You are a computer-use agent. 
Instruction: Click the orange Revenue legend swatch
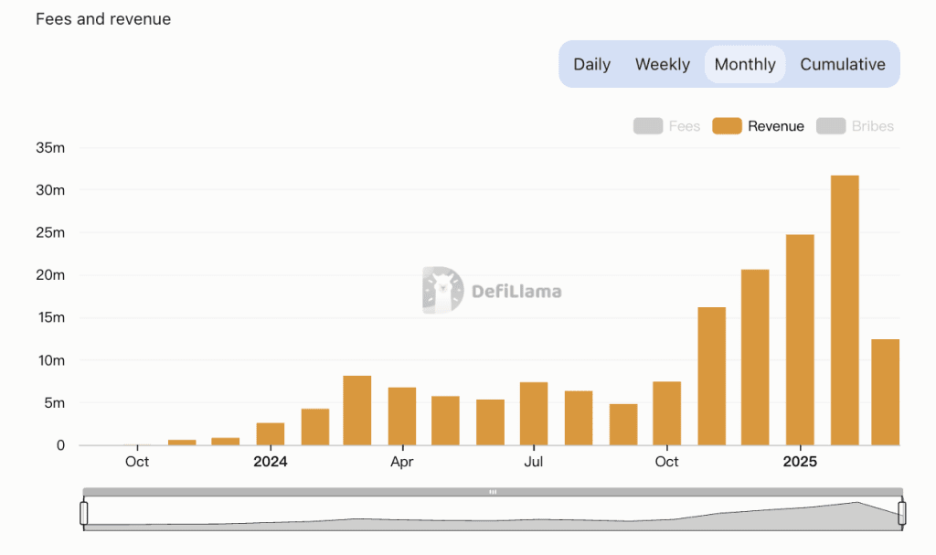click(728, 126)
